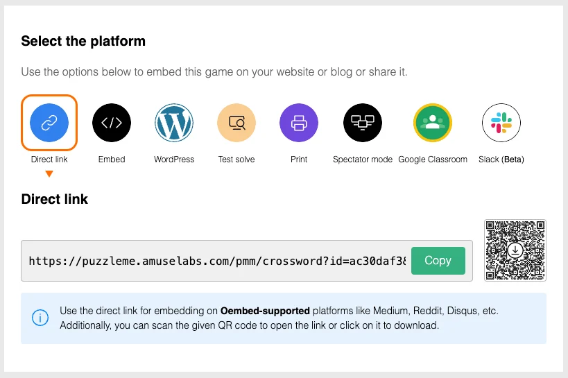Click the blue info circle icon

[40, 318]
